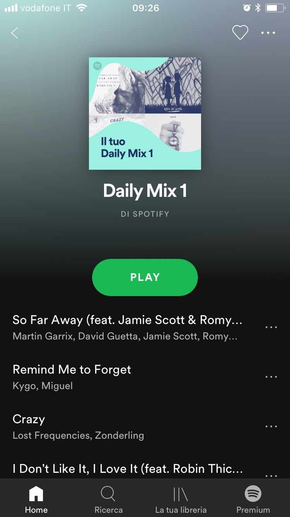Screen dimensions: 290x517
Task: Tap the Daily Mix 1 playlist title
Action: (x=145, y=191)
